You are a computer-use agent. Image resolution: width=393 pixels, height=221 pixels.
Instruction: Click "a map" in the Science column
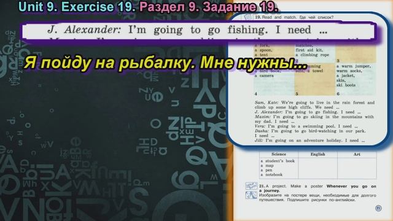[x=267, y=166]
